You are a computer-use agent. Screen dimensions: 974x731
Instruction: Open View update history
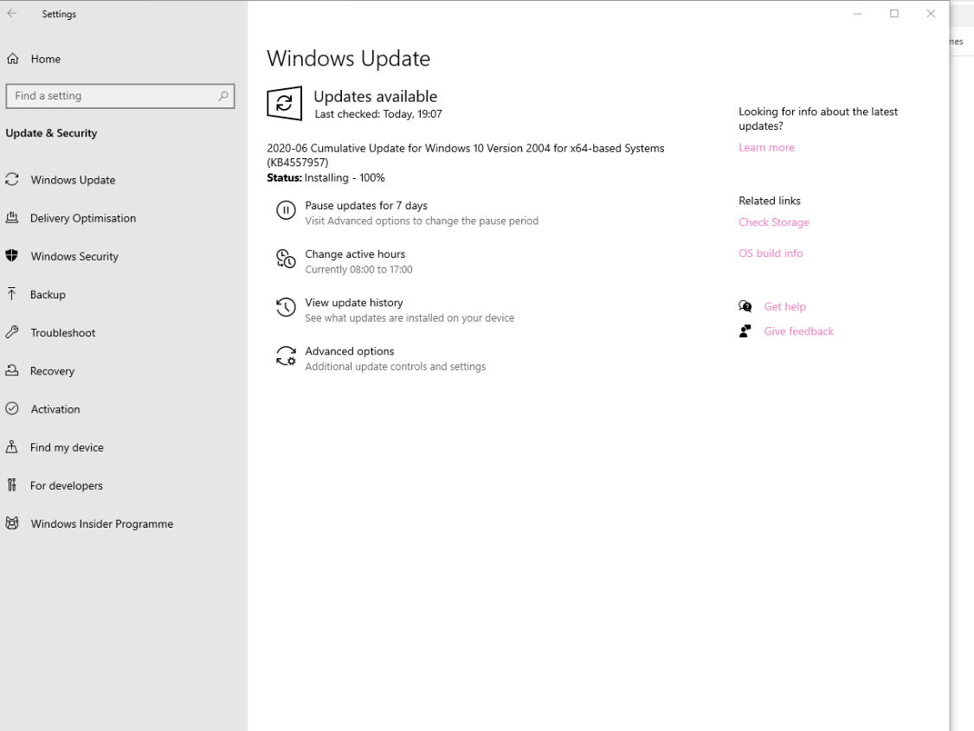pyautogui.click(x=354, y=302)
